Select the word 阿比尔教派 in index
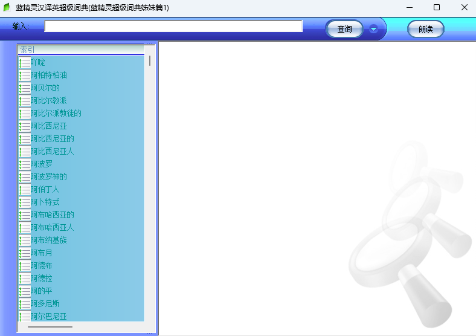 (48, 101)
